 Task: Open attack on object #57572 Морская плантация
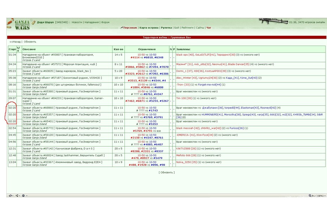59,64
